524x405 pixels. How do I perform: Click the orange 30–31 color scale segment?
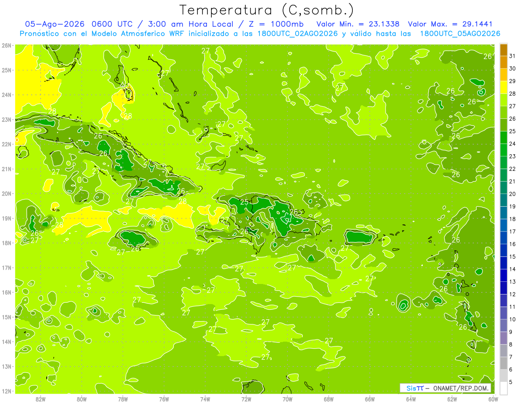coord(503,62)
